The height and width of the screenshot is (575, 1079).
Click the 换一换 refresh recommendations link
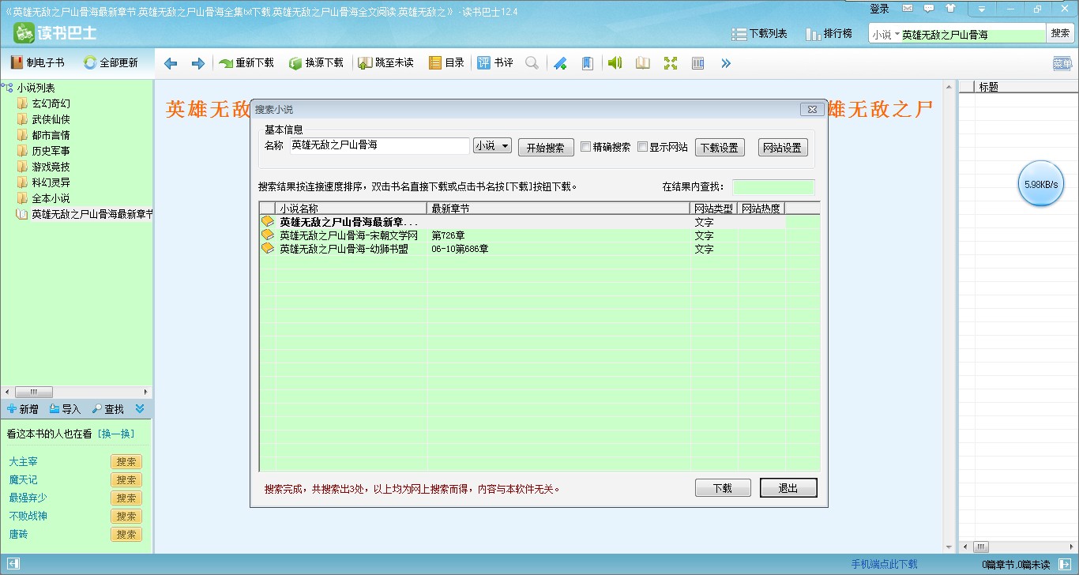coord(116,434)
